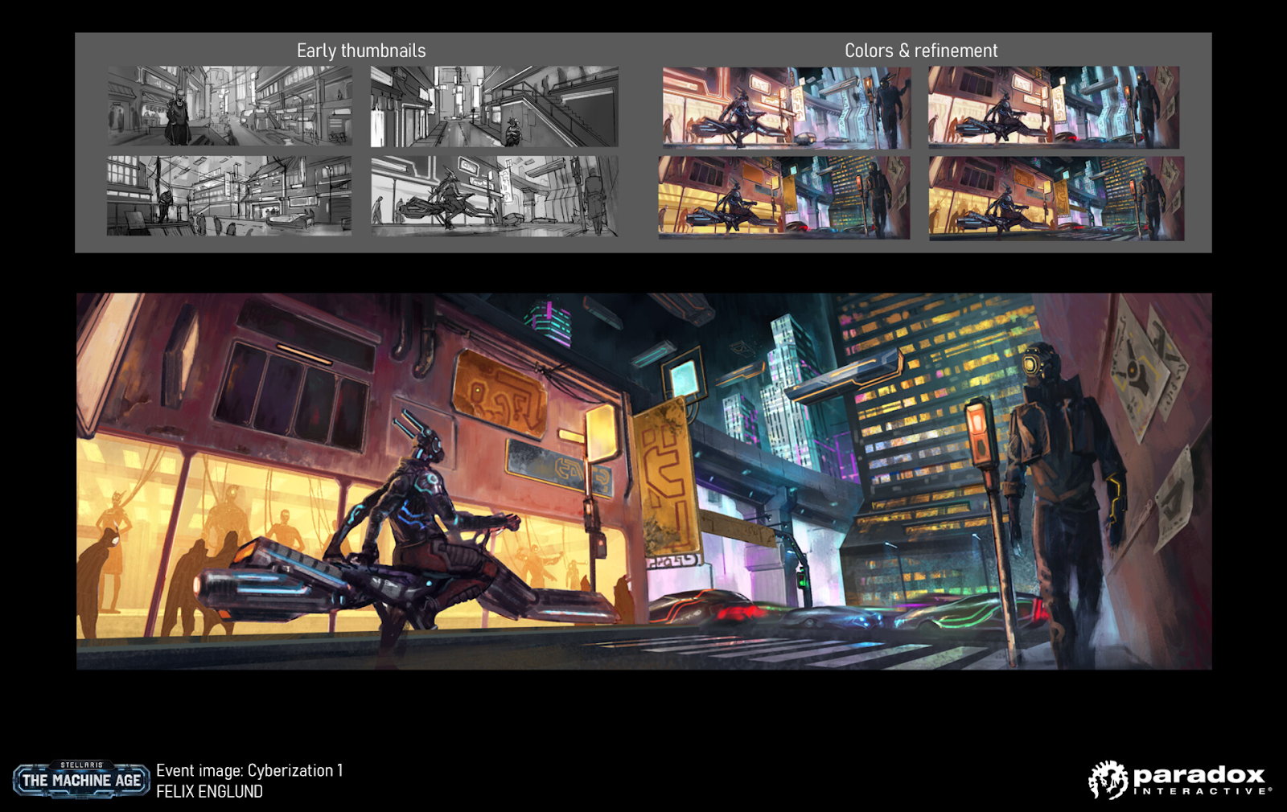
Task: Click the posters on the right wall
Action: point(1146,378)
